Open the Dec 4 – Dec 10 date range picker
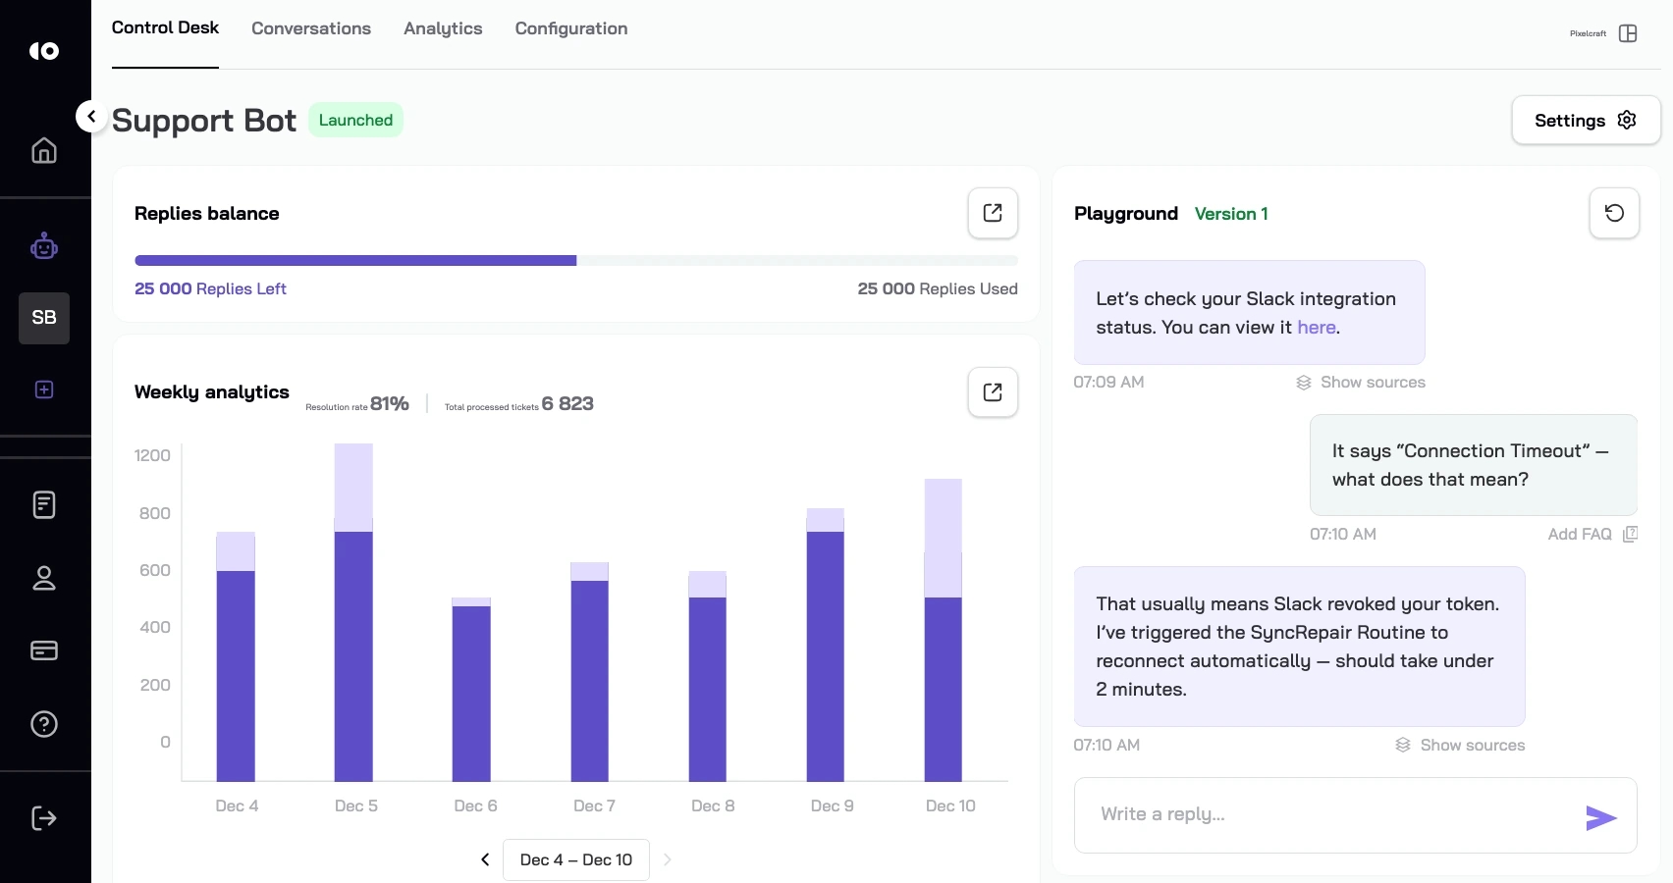 (576, 859)
